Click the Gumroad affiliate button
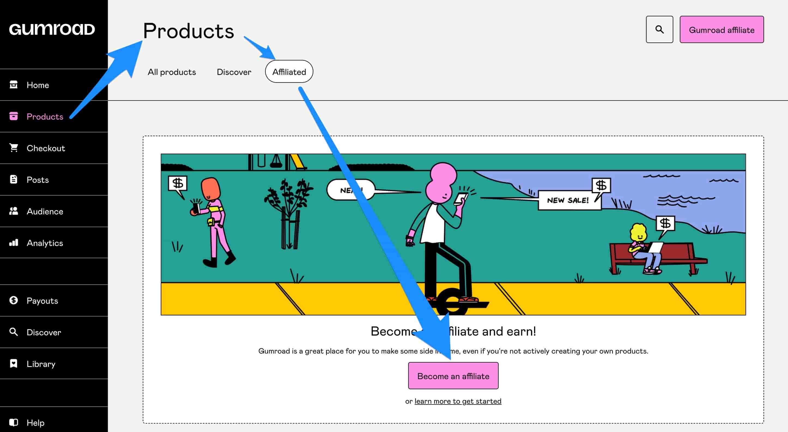This screenshot has width=788, height=432. [x=722, y=29]
